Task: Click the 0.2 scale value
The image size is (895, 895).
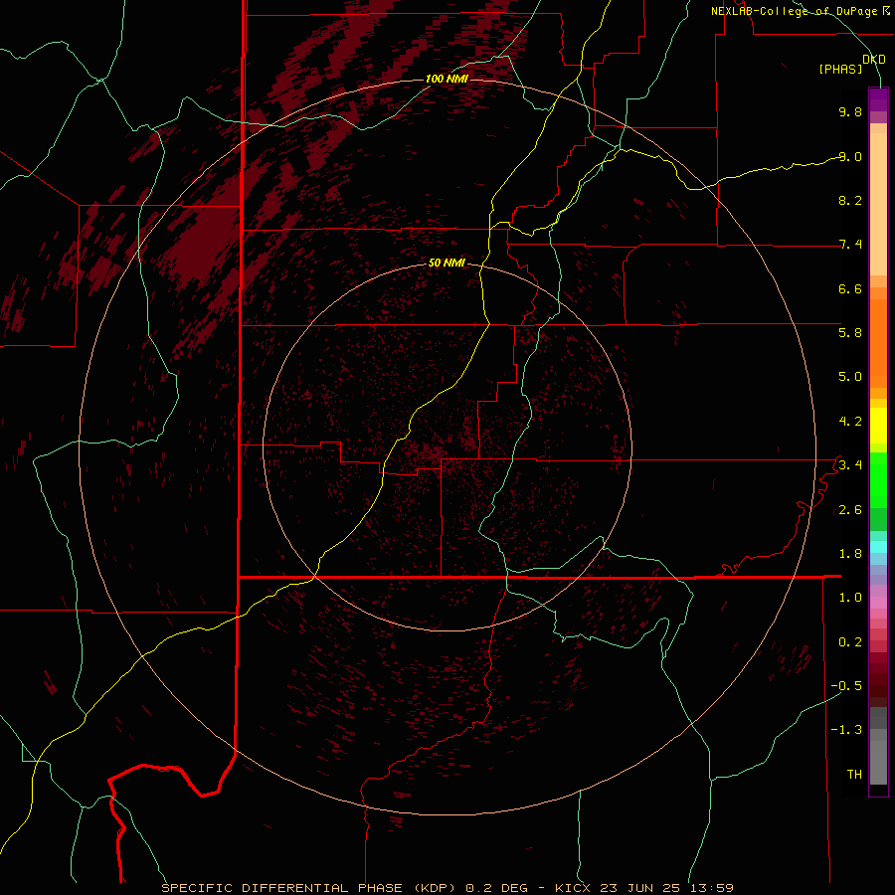Action: pyautogui.click(x=850, y=642)
